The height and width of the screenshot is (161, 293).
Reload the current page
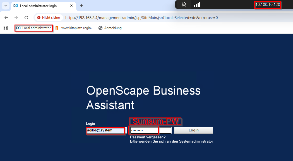coord(26,18)
